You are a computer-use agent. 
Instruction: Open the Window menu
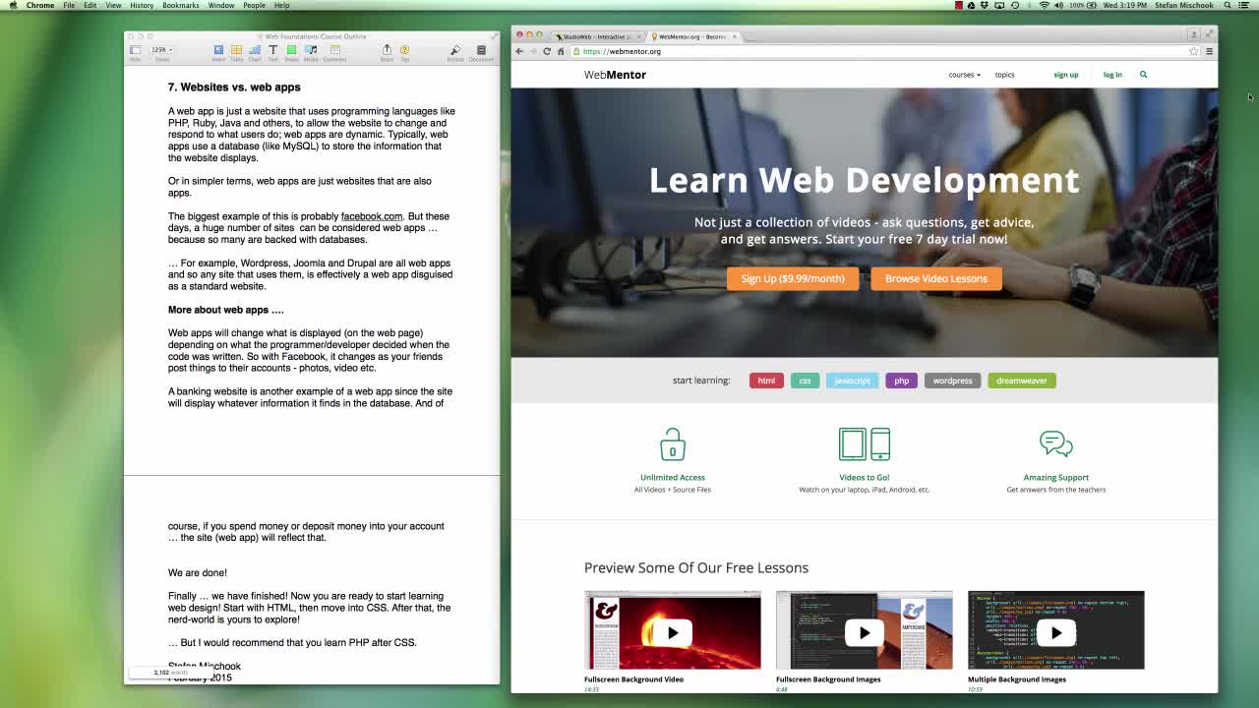[x=221, y=5]
